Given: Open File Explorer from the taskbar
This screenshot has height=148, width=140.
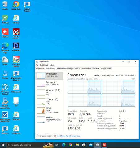Looking at the screenshot, I should point(77,145).
